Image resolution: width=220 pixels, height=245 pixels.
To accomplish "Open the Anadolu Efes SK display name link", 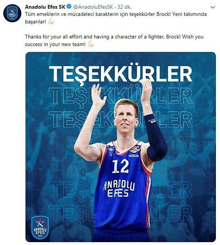I will (45, 7).
